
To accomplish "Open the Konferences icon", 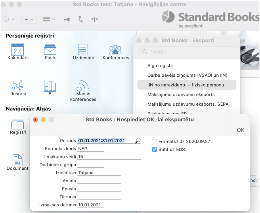I will click(x=116, y=50).
